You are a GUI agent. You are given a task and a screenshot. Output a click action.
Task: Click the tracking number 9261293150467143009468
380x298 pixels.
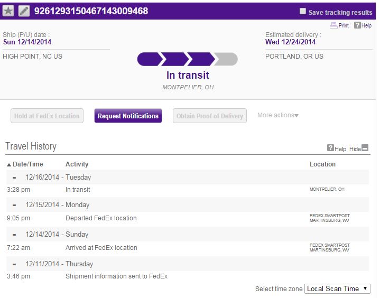tap(91, 11)
